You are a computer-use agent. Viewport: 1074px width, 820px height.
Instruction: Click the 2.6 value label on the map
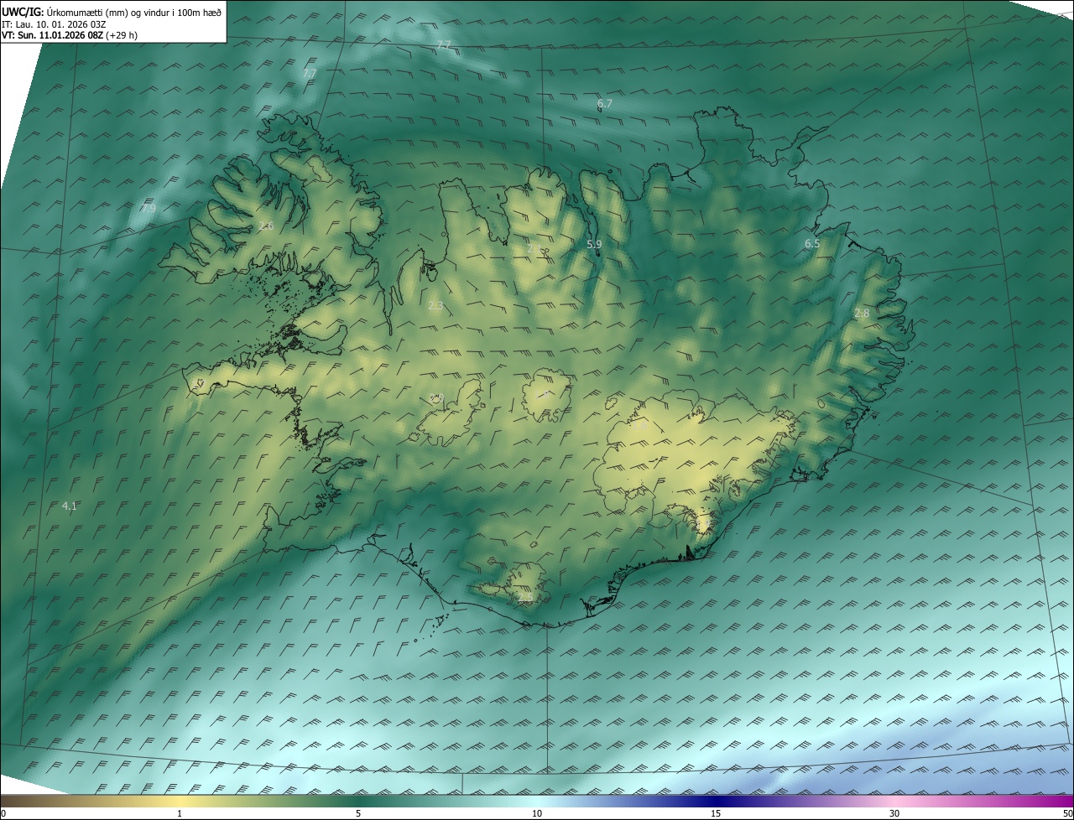pos(266,226)
